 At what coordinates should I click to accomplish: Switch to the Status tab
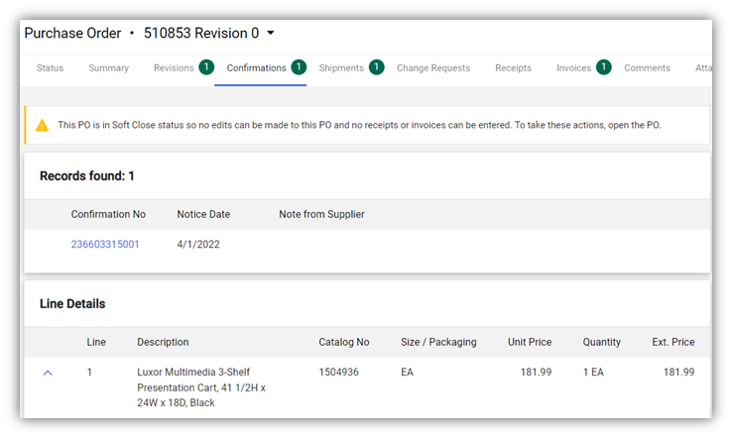[x=50, y=68]
